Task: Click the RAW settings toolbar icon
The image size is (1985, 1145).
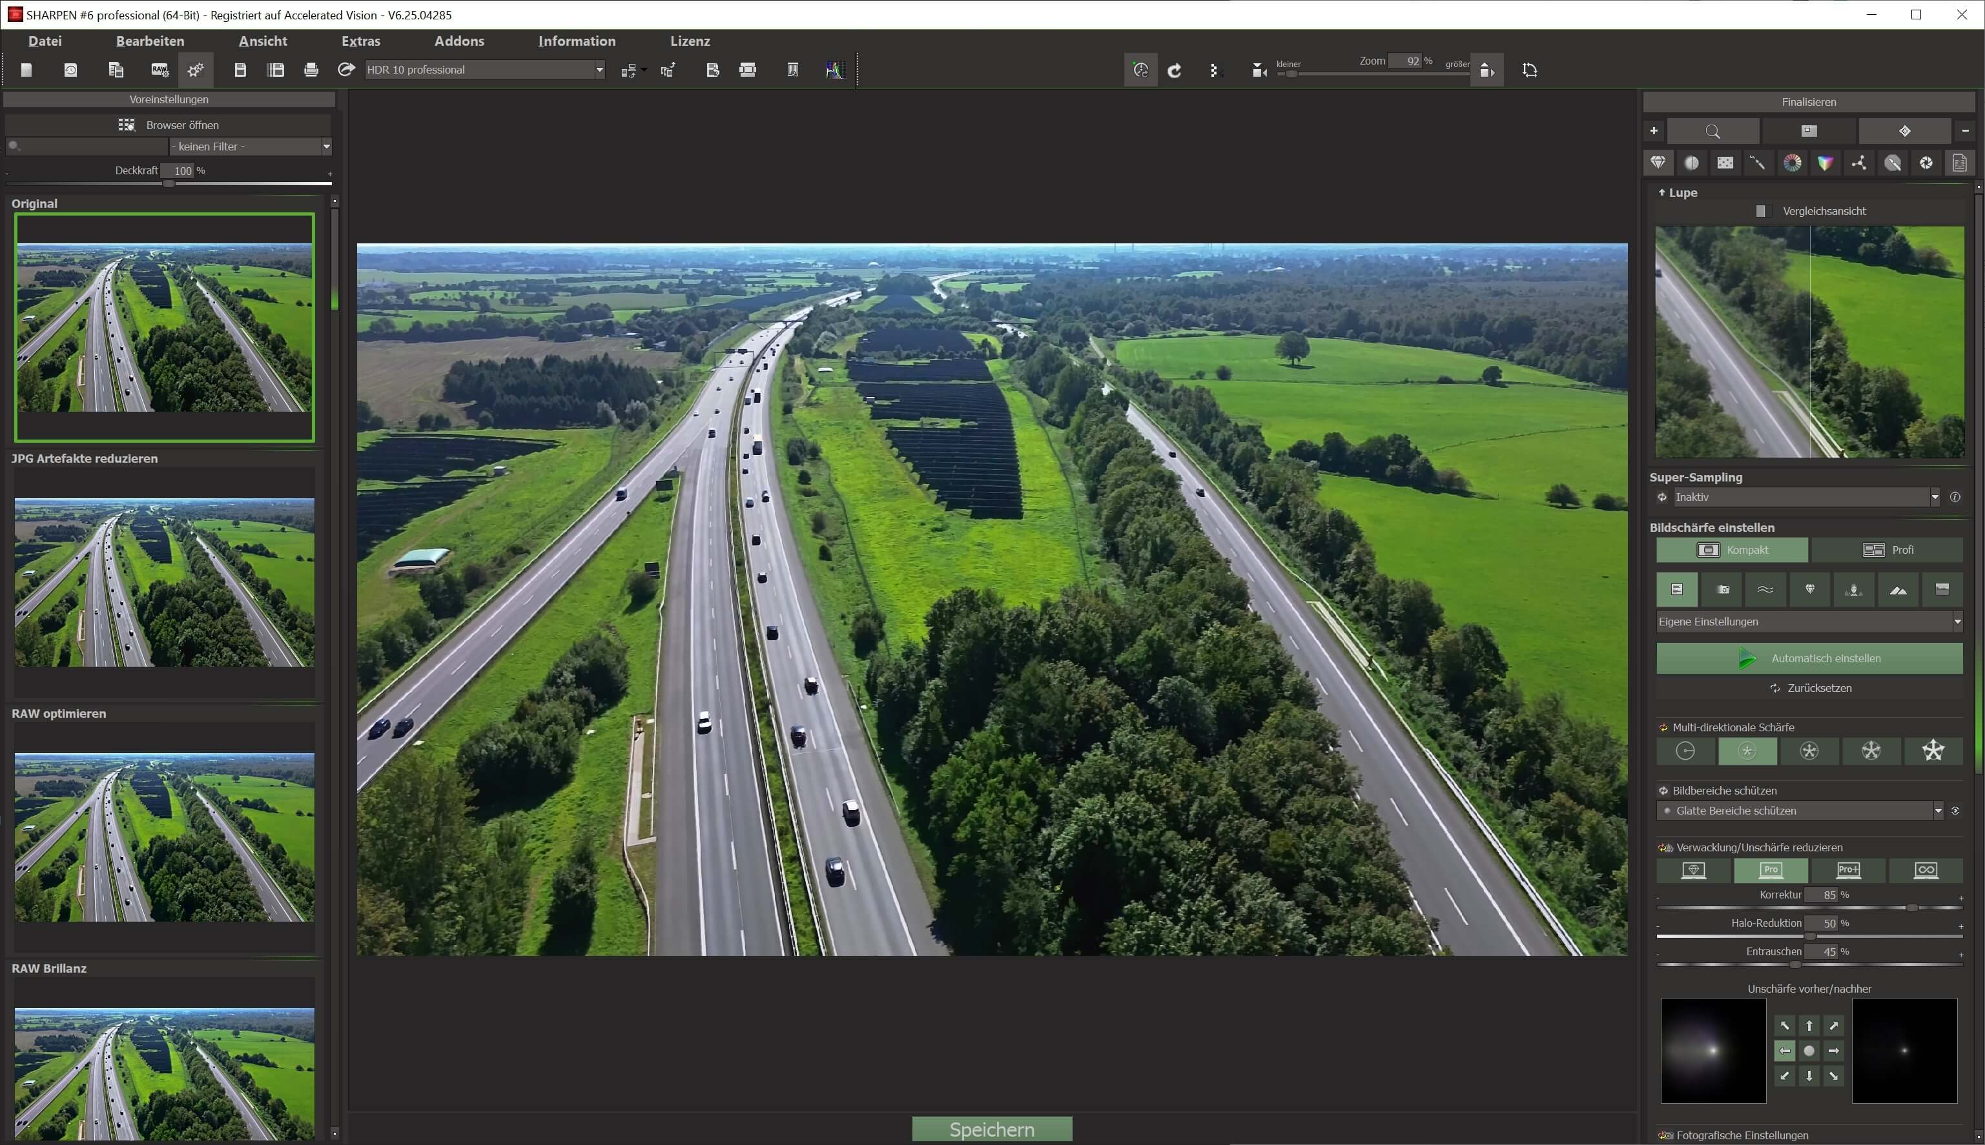Action: point(159,70)
